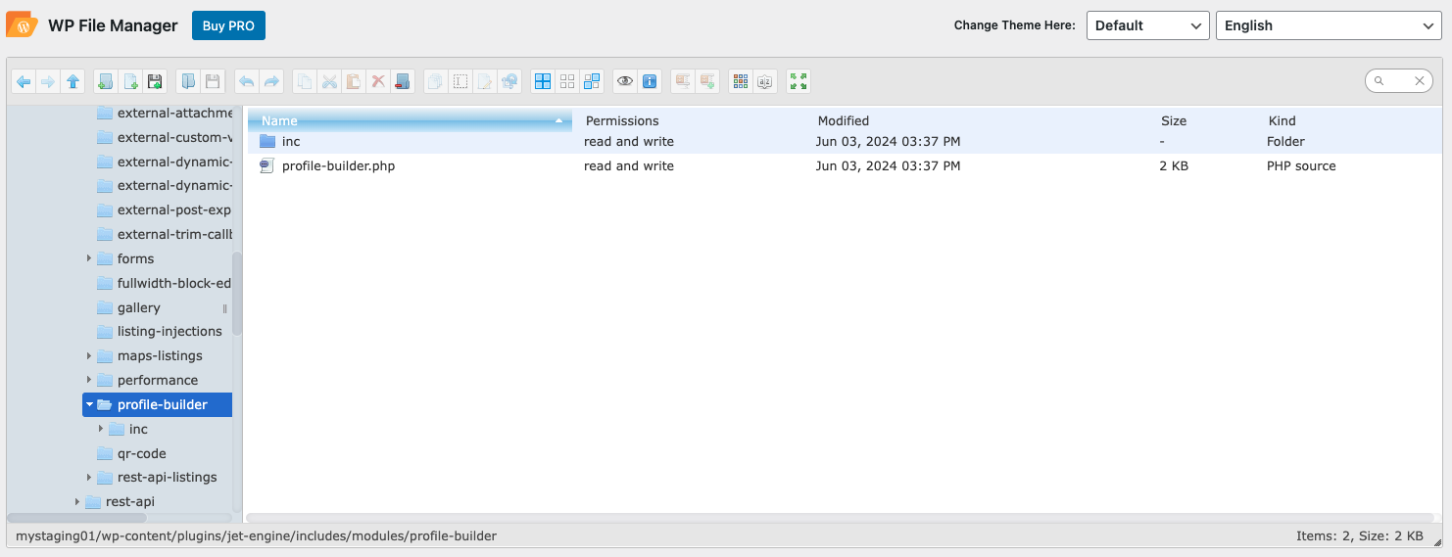Click the Download floppy disk icon
Viewport: 1452px width, 557px height.
click(x=213, y=82)
